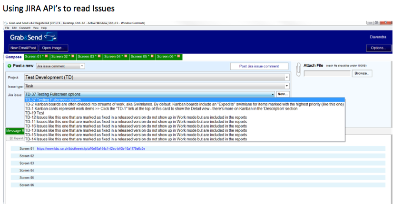Click the green Message tab header
The height and width of the screenshot is (215, 402).
coord(15,131)
